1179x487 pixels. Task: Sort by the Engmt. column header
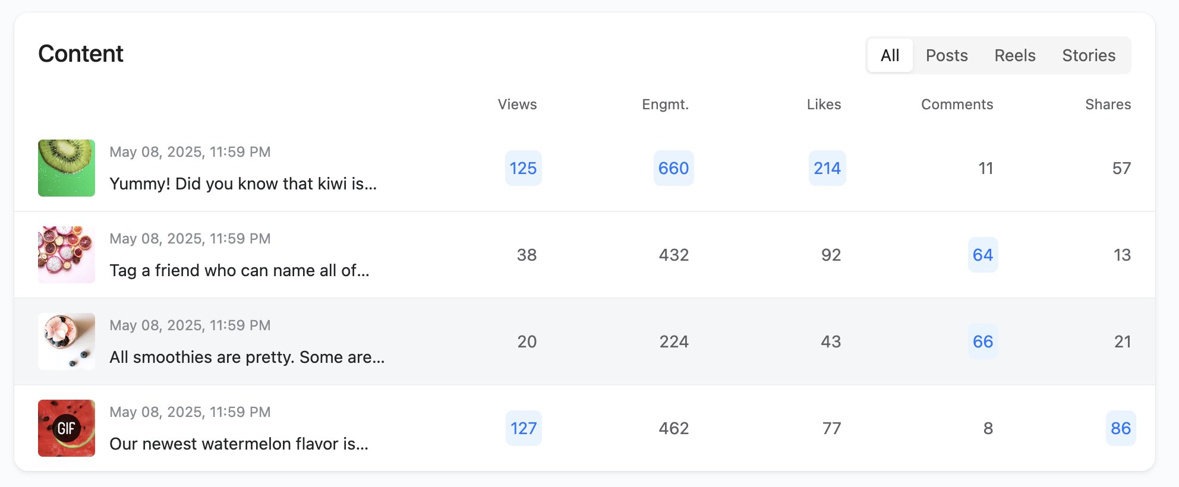coord(665,105)
